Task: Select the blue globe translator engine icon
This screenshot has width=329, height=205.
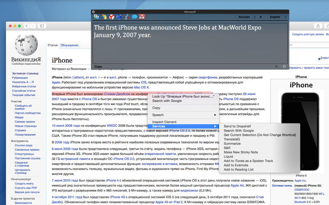Action: [119, 17]
